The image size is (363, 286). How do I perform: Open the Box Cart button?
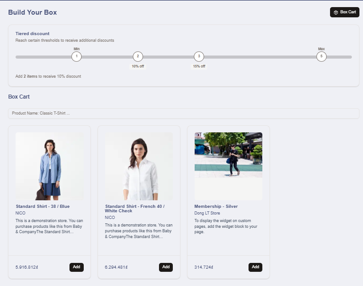point(344,12)
